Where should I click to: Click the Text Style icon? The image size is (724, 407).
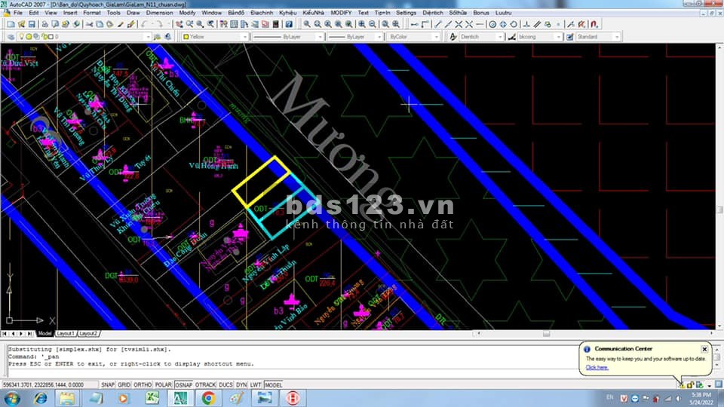coord(453,36)
